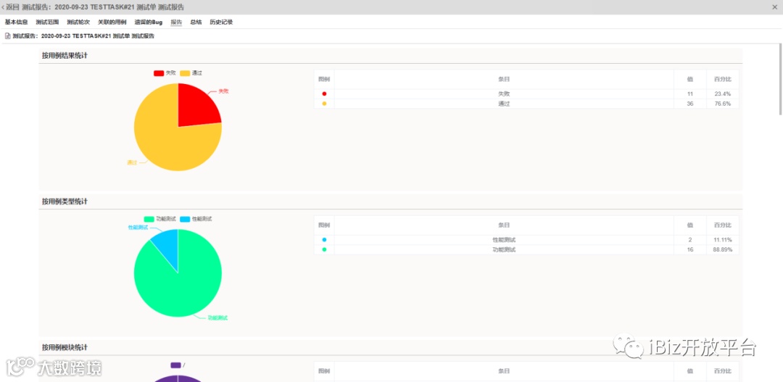This screenshot has height=382, width=783.
Task: Select the 失败 table row entry
Action: [x=504, y=94]
